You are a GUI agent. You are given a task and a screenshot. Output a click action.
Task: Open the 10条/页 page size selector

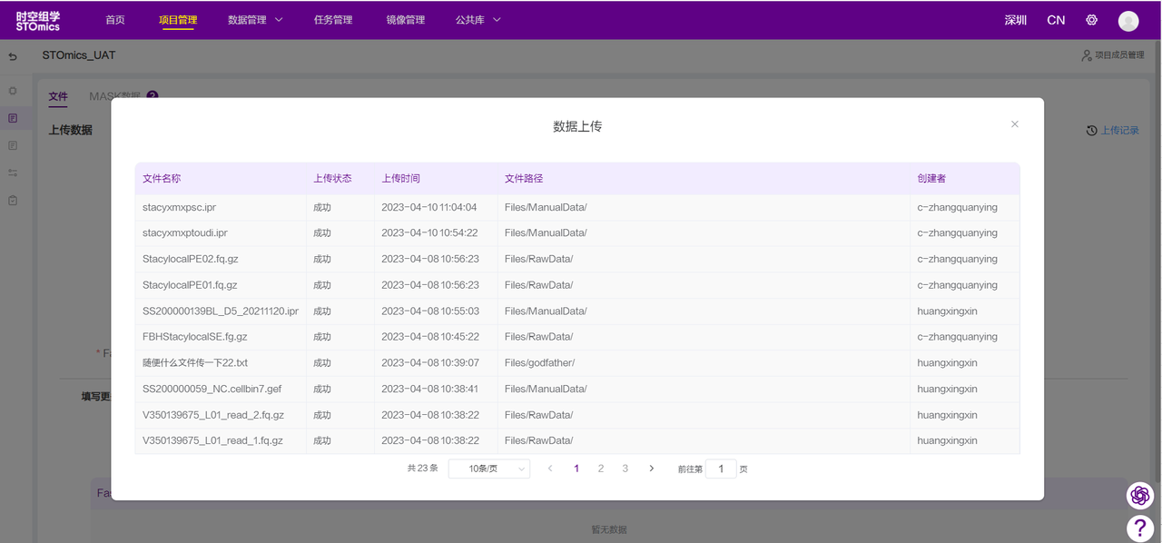point(489,469)
